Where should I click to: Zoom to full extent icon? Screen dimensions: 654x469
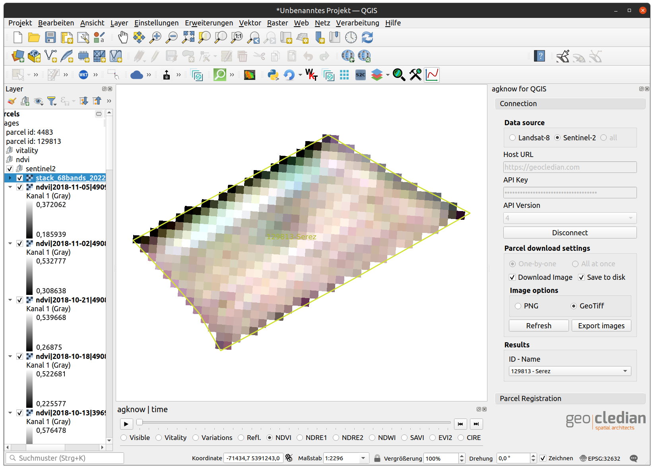click(x=188, y=38)
